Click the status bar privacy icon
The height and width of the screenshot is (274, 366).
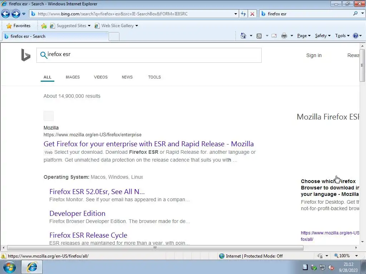click(x=320, y=256)
